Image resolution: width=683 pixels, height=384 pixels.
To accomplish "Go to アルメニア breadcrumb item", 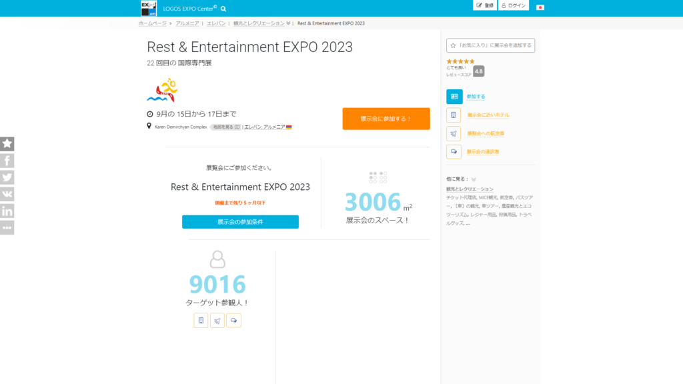I will [187, 23].
